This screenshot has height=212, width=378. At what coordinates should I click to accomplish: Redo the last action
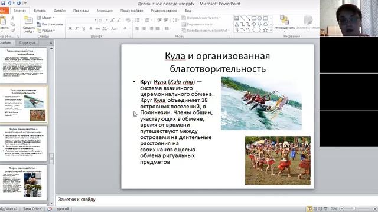pyautogui.click(x=18, y=3)
